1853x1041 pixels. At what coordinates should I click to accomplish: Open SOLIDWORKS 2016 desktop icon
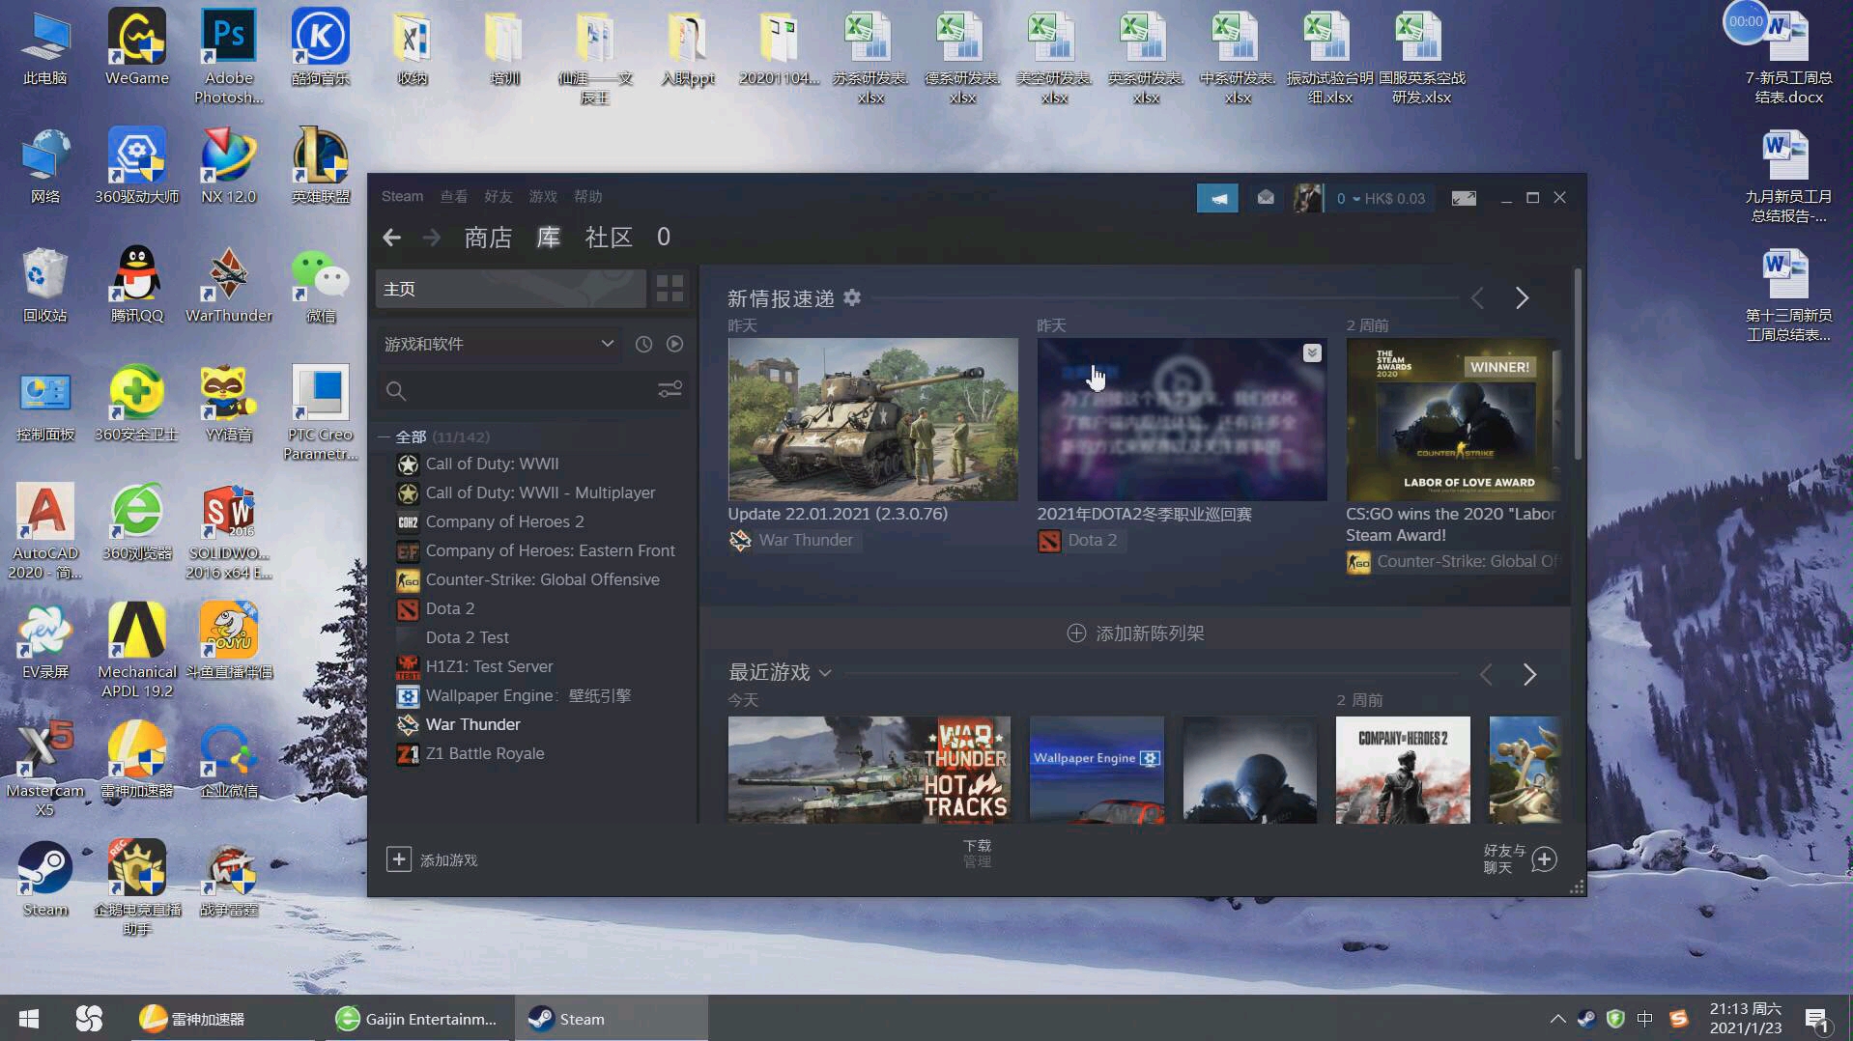(229, 531)
